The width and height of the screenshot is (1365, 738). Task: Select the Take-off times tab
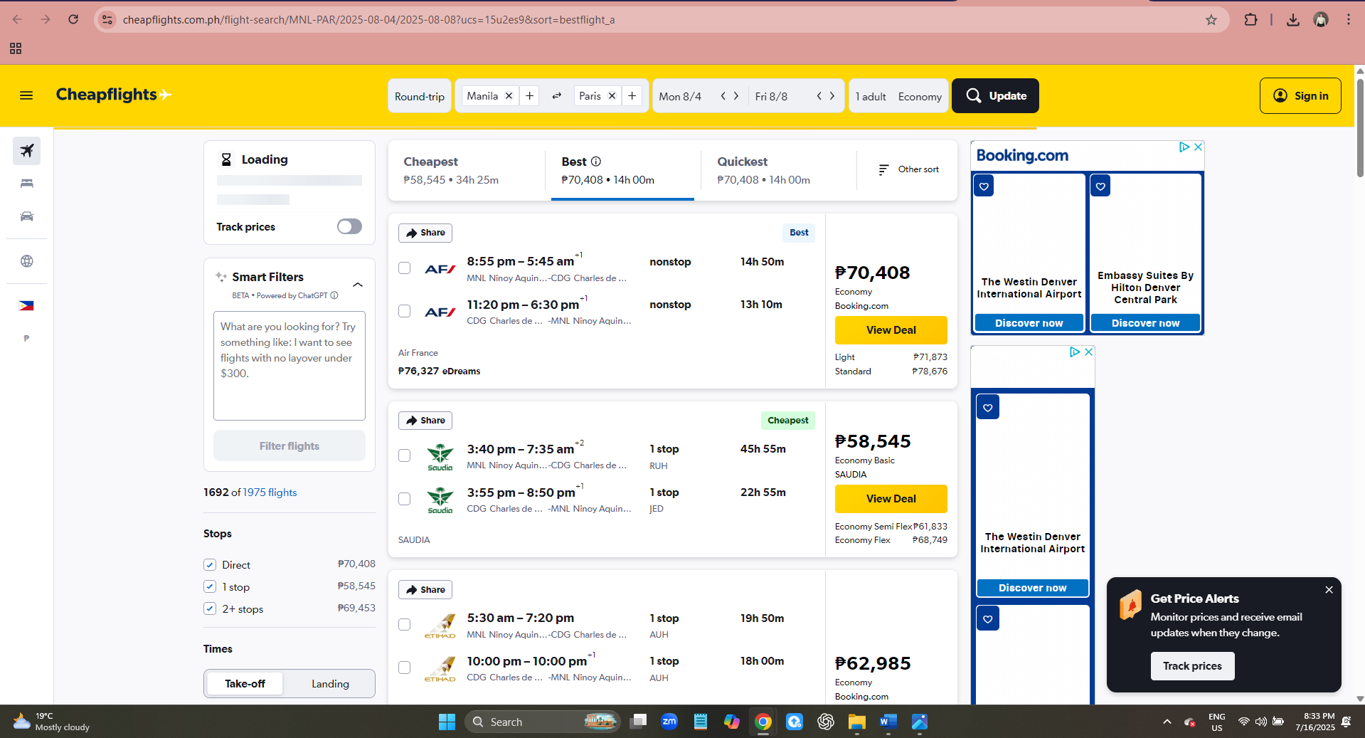(x=245, y=684)
